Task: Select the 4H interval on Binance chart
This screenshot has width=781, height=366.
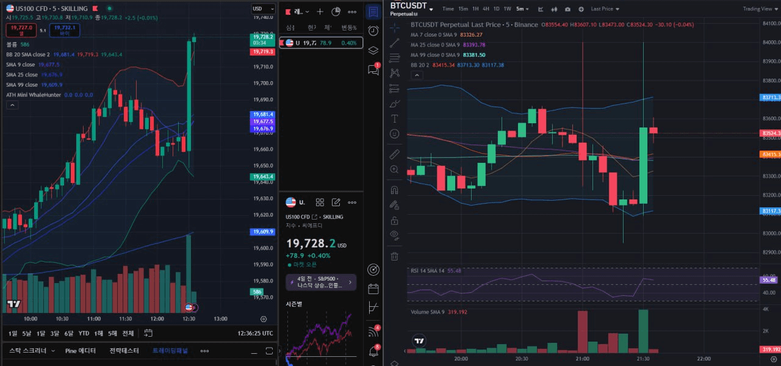Action: 486,9
